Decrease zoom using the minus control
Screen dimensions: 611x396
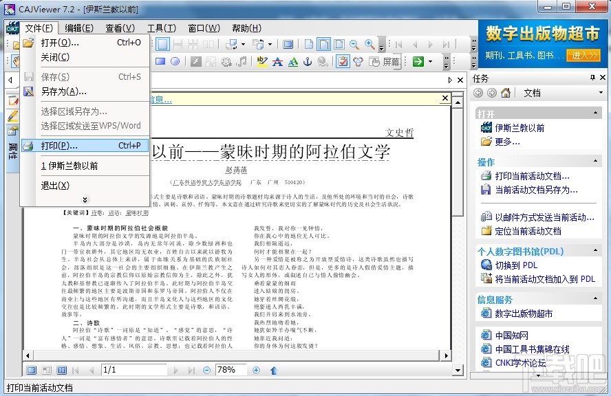click(x=206, y=370)
